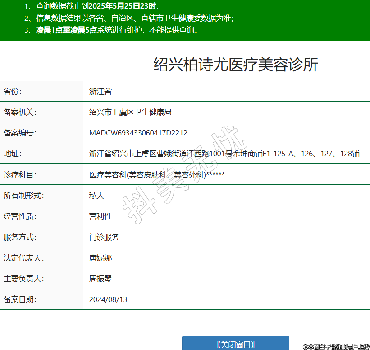Click the clinic title 绍兴柏诗尤医疗美容诊所
Viewport: 370px width, 350px height.
[236, 65]
